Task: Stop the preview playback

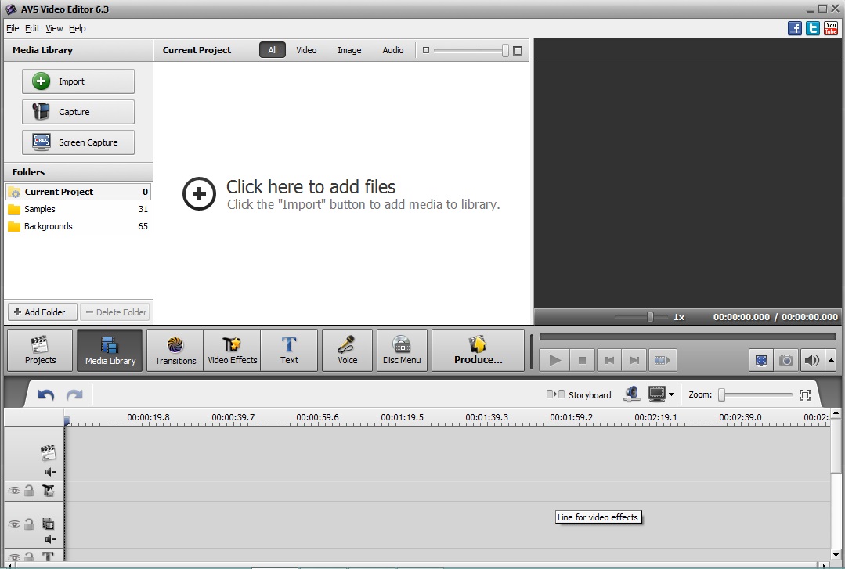Action: coord(582,360)
